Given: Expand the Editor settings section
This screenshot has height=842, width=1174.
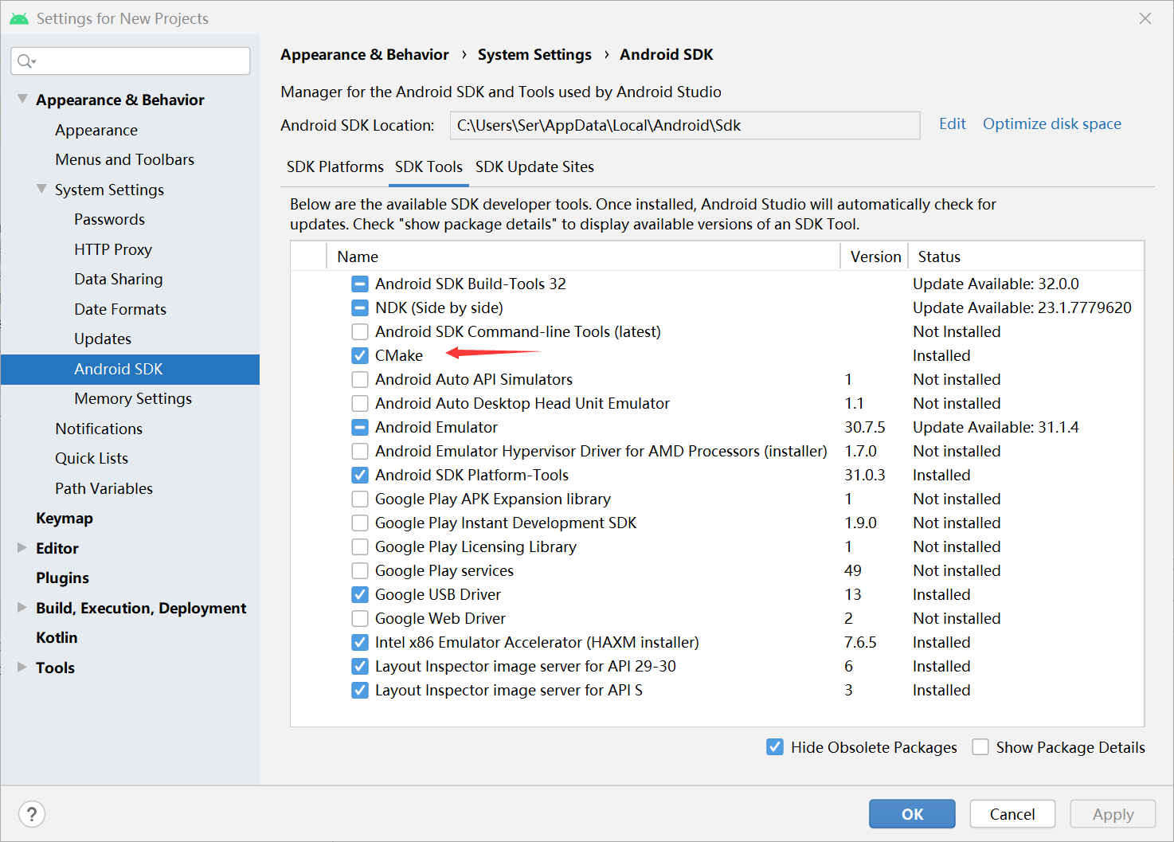Looking at the screenshot, I should [22, 548].
